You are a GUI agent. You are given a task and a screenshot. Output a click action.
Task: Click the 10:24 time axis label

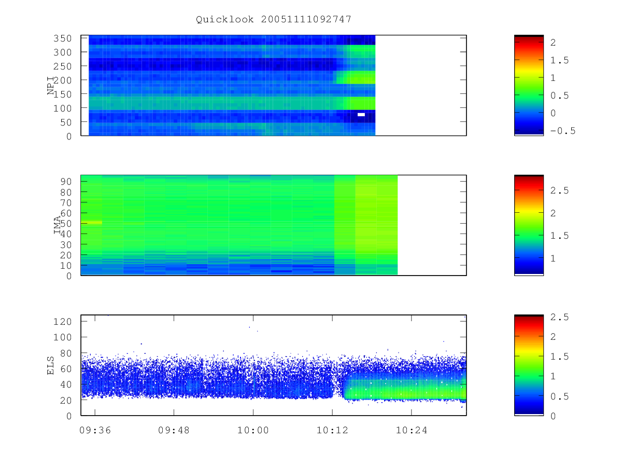(412, 430)
